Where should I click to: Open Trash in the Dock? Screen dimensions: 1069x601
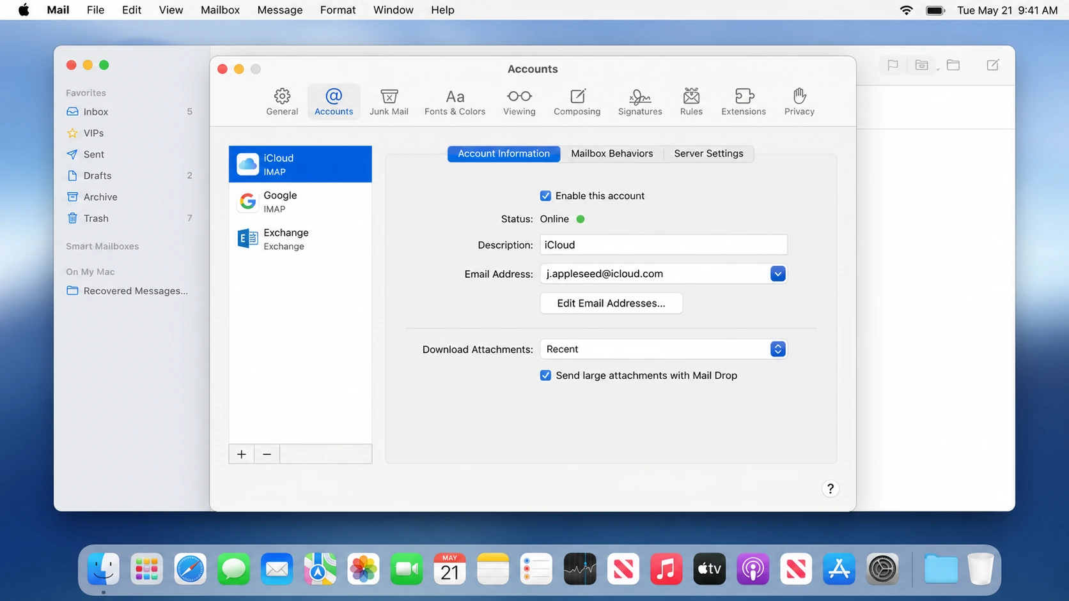tap(980, 569)
